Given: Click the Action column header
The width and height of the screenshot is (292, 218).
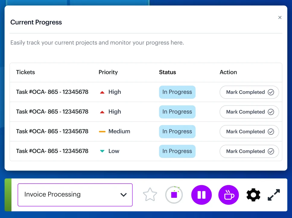Looking at the screenshot, I should 228,72.
